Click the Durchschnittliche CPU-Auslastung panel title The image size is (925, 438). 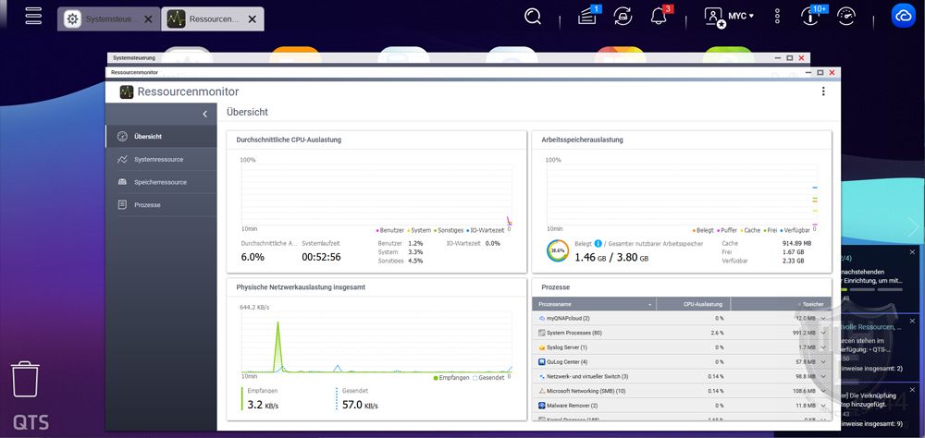tap(289, 140)
